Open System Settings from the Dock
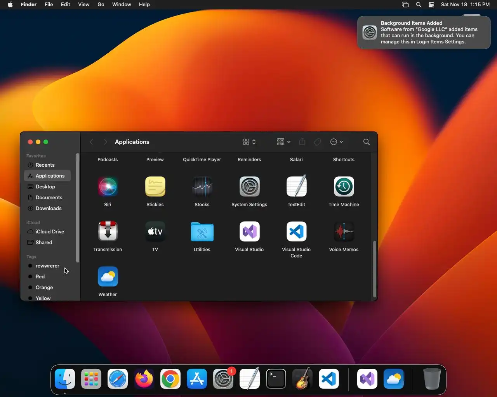The height and width of the screenshot is (397, 497). 223,379
